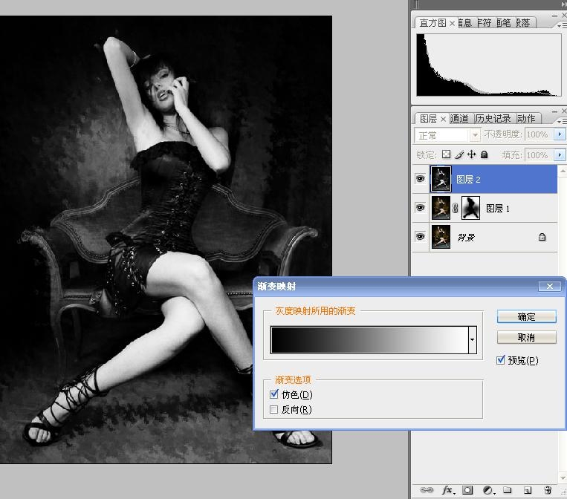Click the black-to-white gradient bar
The width and height of the screenshot is (567, 499).
[369, 339]
